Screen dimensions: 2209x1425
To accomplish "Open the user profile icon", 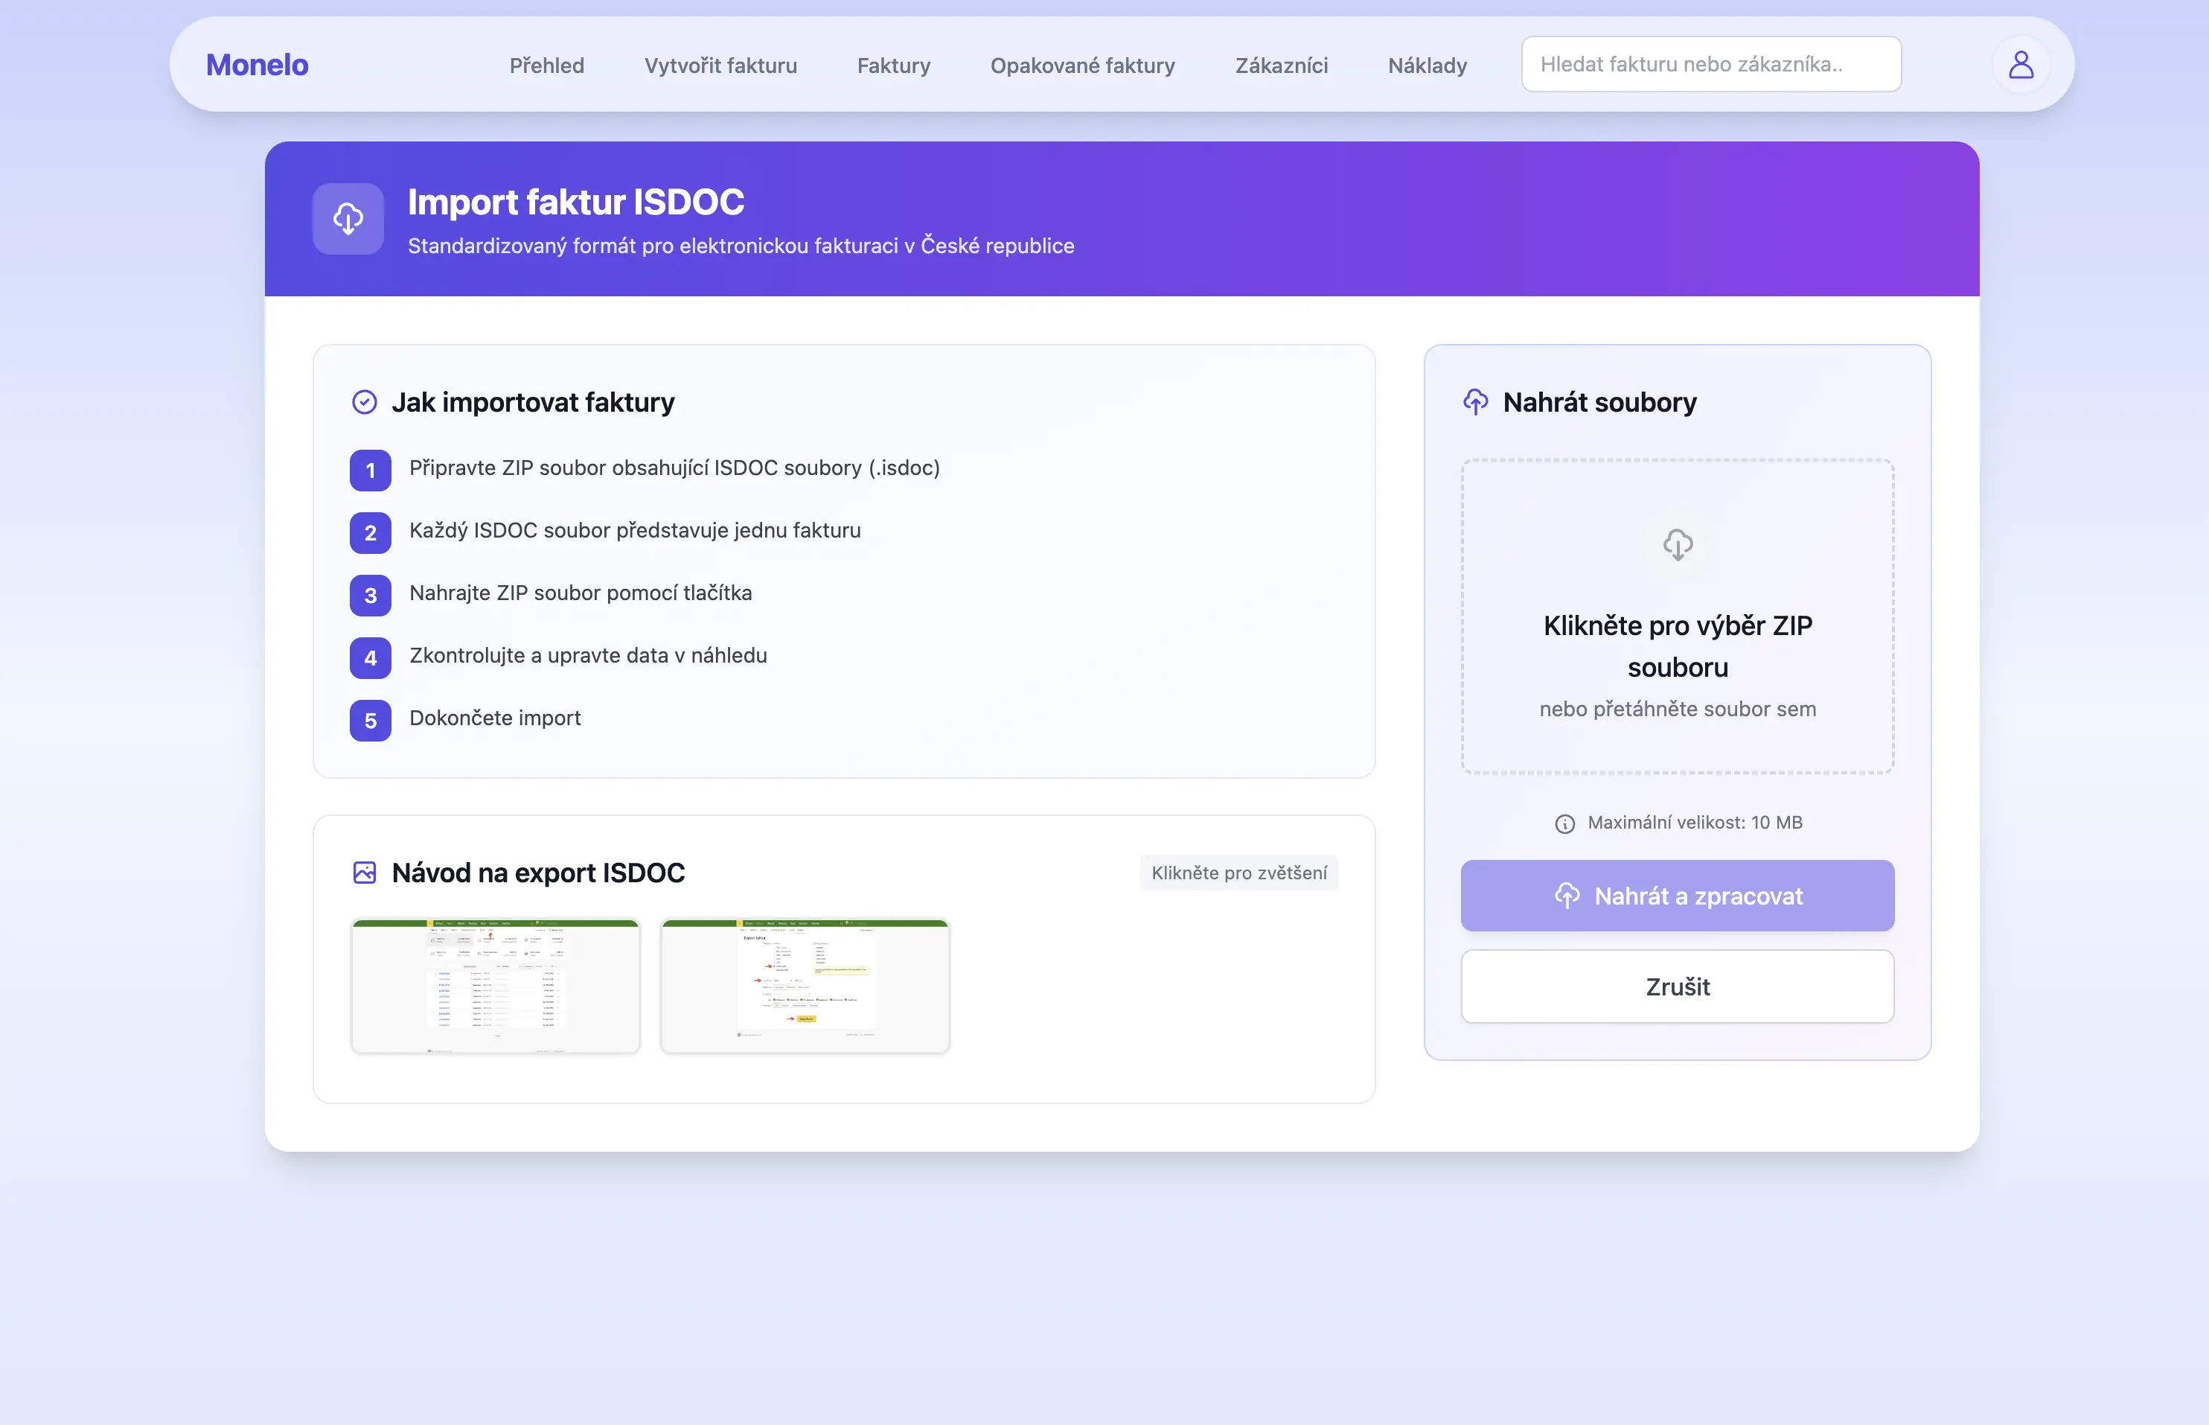I will tap(2020, 65).
